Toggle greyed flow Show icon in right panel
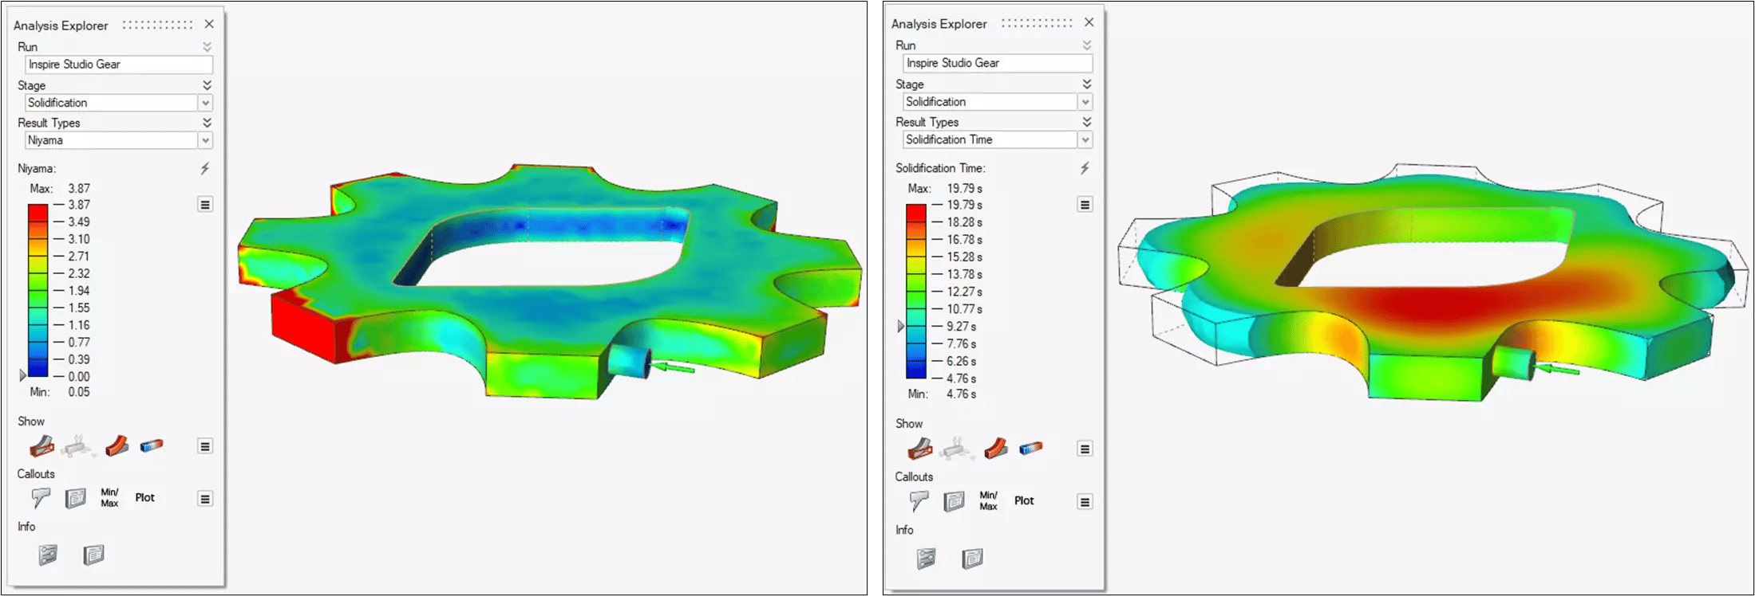This screenshot has height=596, width=1755. click(x=957, y=449)
